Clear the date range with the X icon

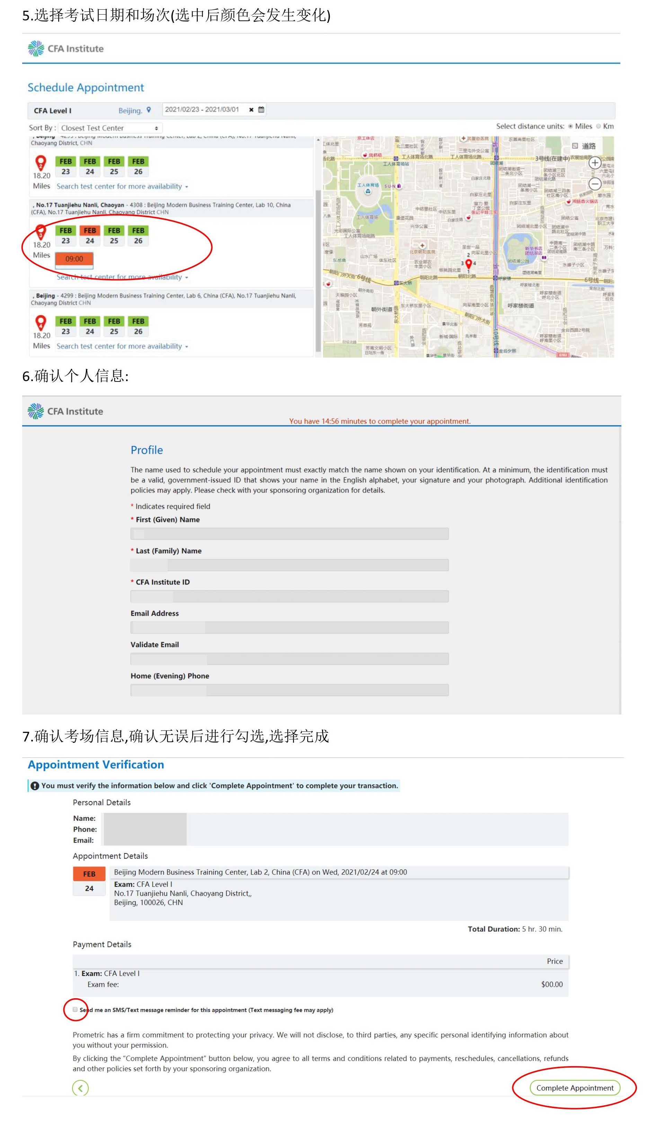click(x=251, y=110)
